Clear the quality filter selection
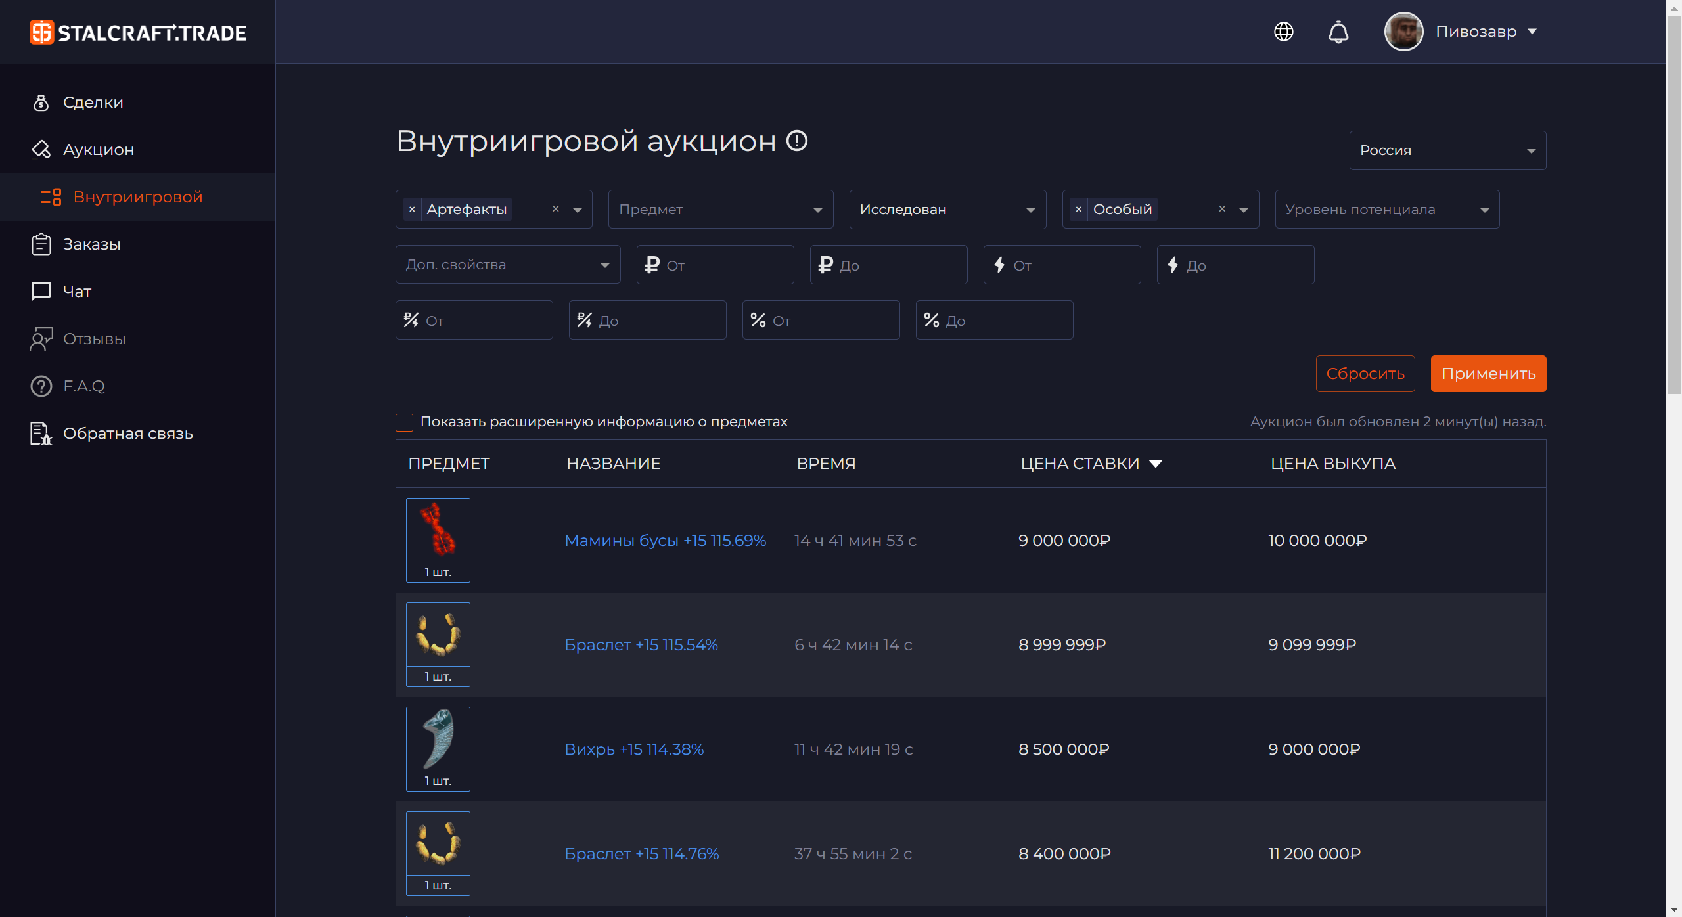 pyautogui.click(x=1222, y=209)
